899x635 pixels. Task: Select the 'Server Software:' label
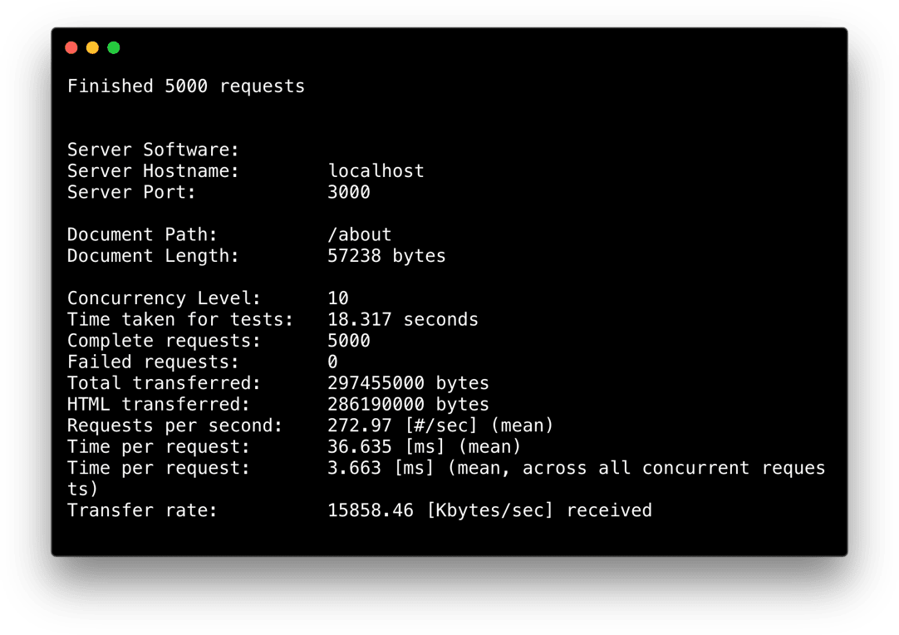tap(153, 150)
